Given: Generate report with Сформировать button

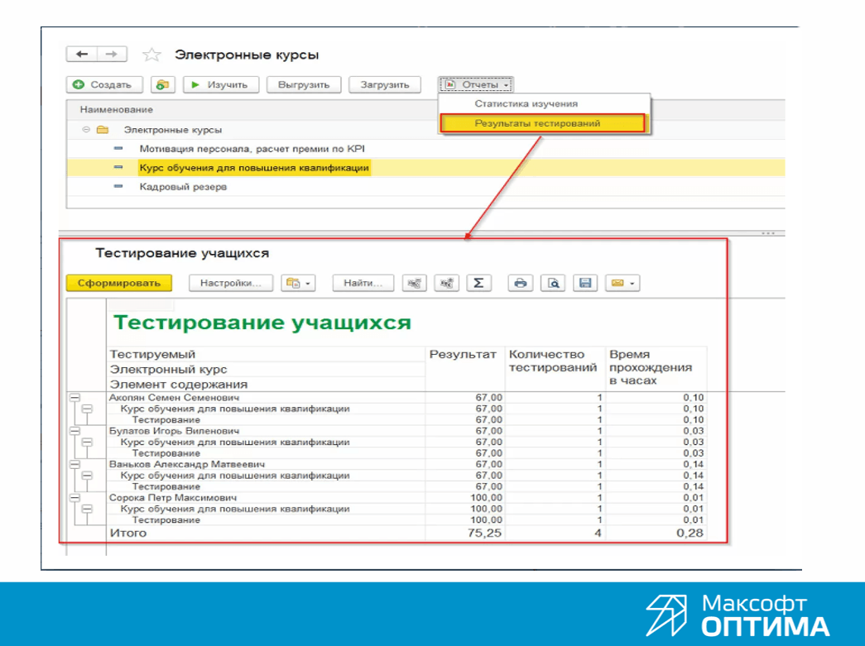Looking at the screenshot, I should pos(119,283).
